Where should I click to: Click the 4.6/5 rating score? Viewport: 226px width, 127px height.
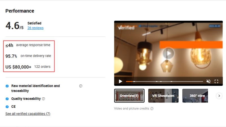pyautogui.click(x=14, y=26)
